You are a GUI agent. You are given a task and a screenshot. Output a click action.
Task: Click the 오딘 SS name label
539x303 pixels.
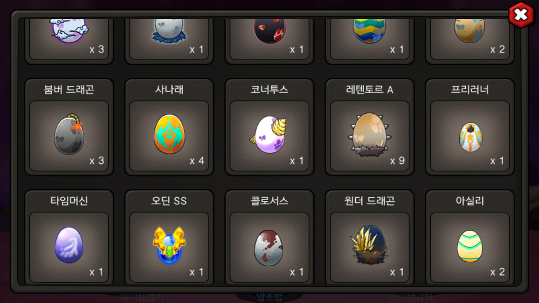click(x=169, y=201)
